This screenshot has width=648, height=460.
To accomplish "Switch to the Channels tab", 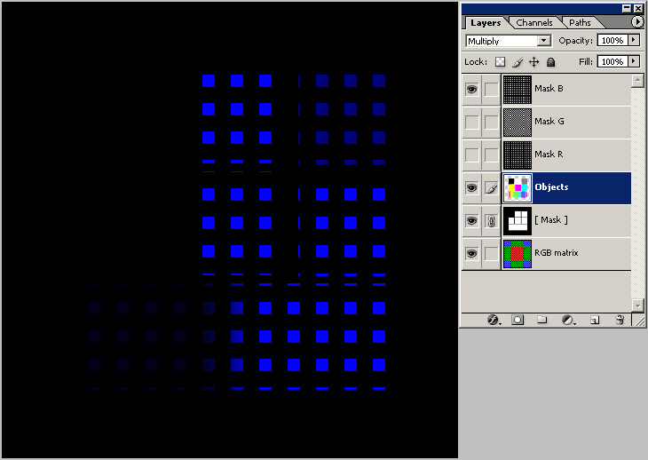I will (534, 23).
